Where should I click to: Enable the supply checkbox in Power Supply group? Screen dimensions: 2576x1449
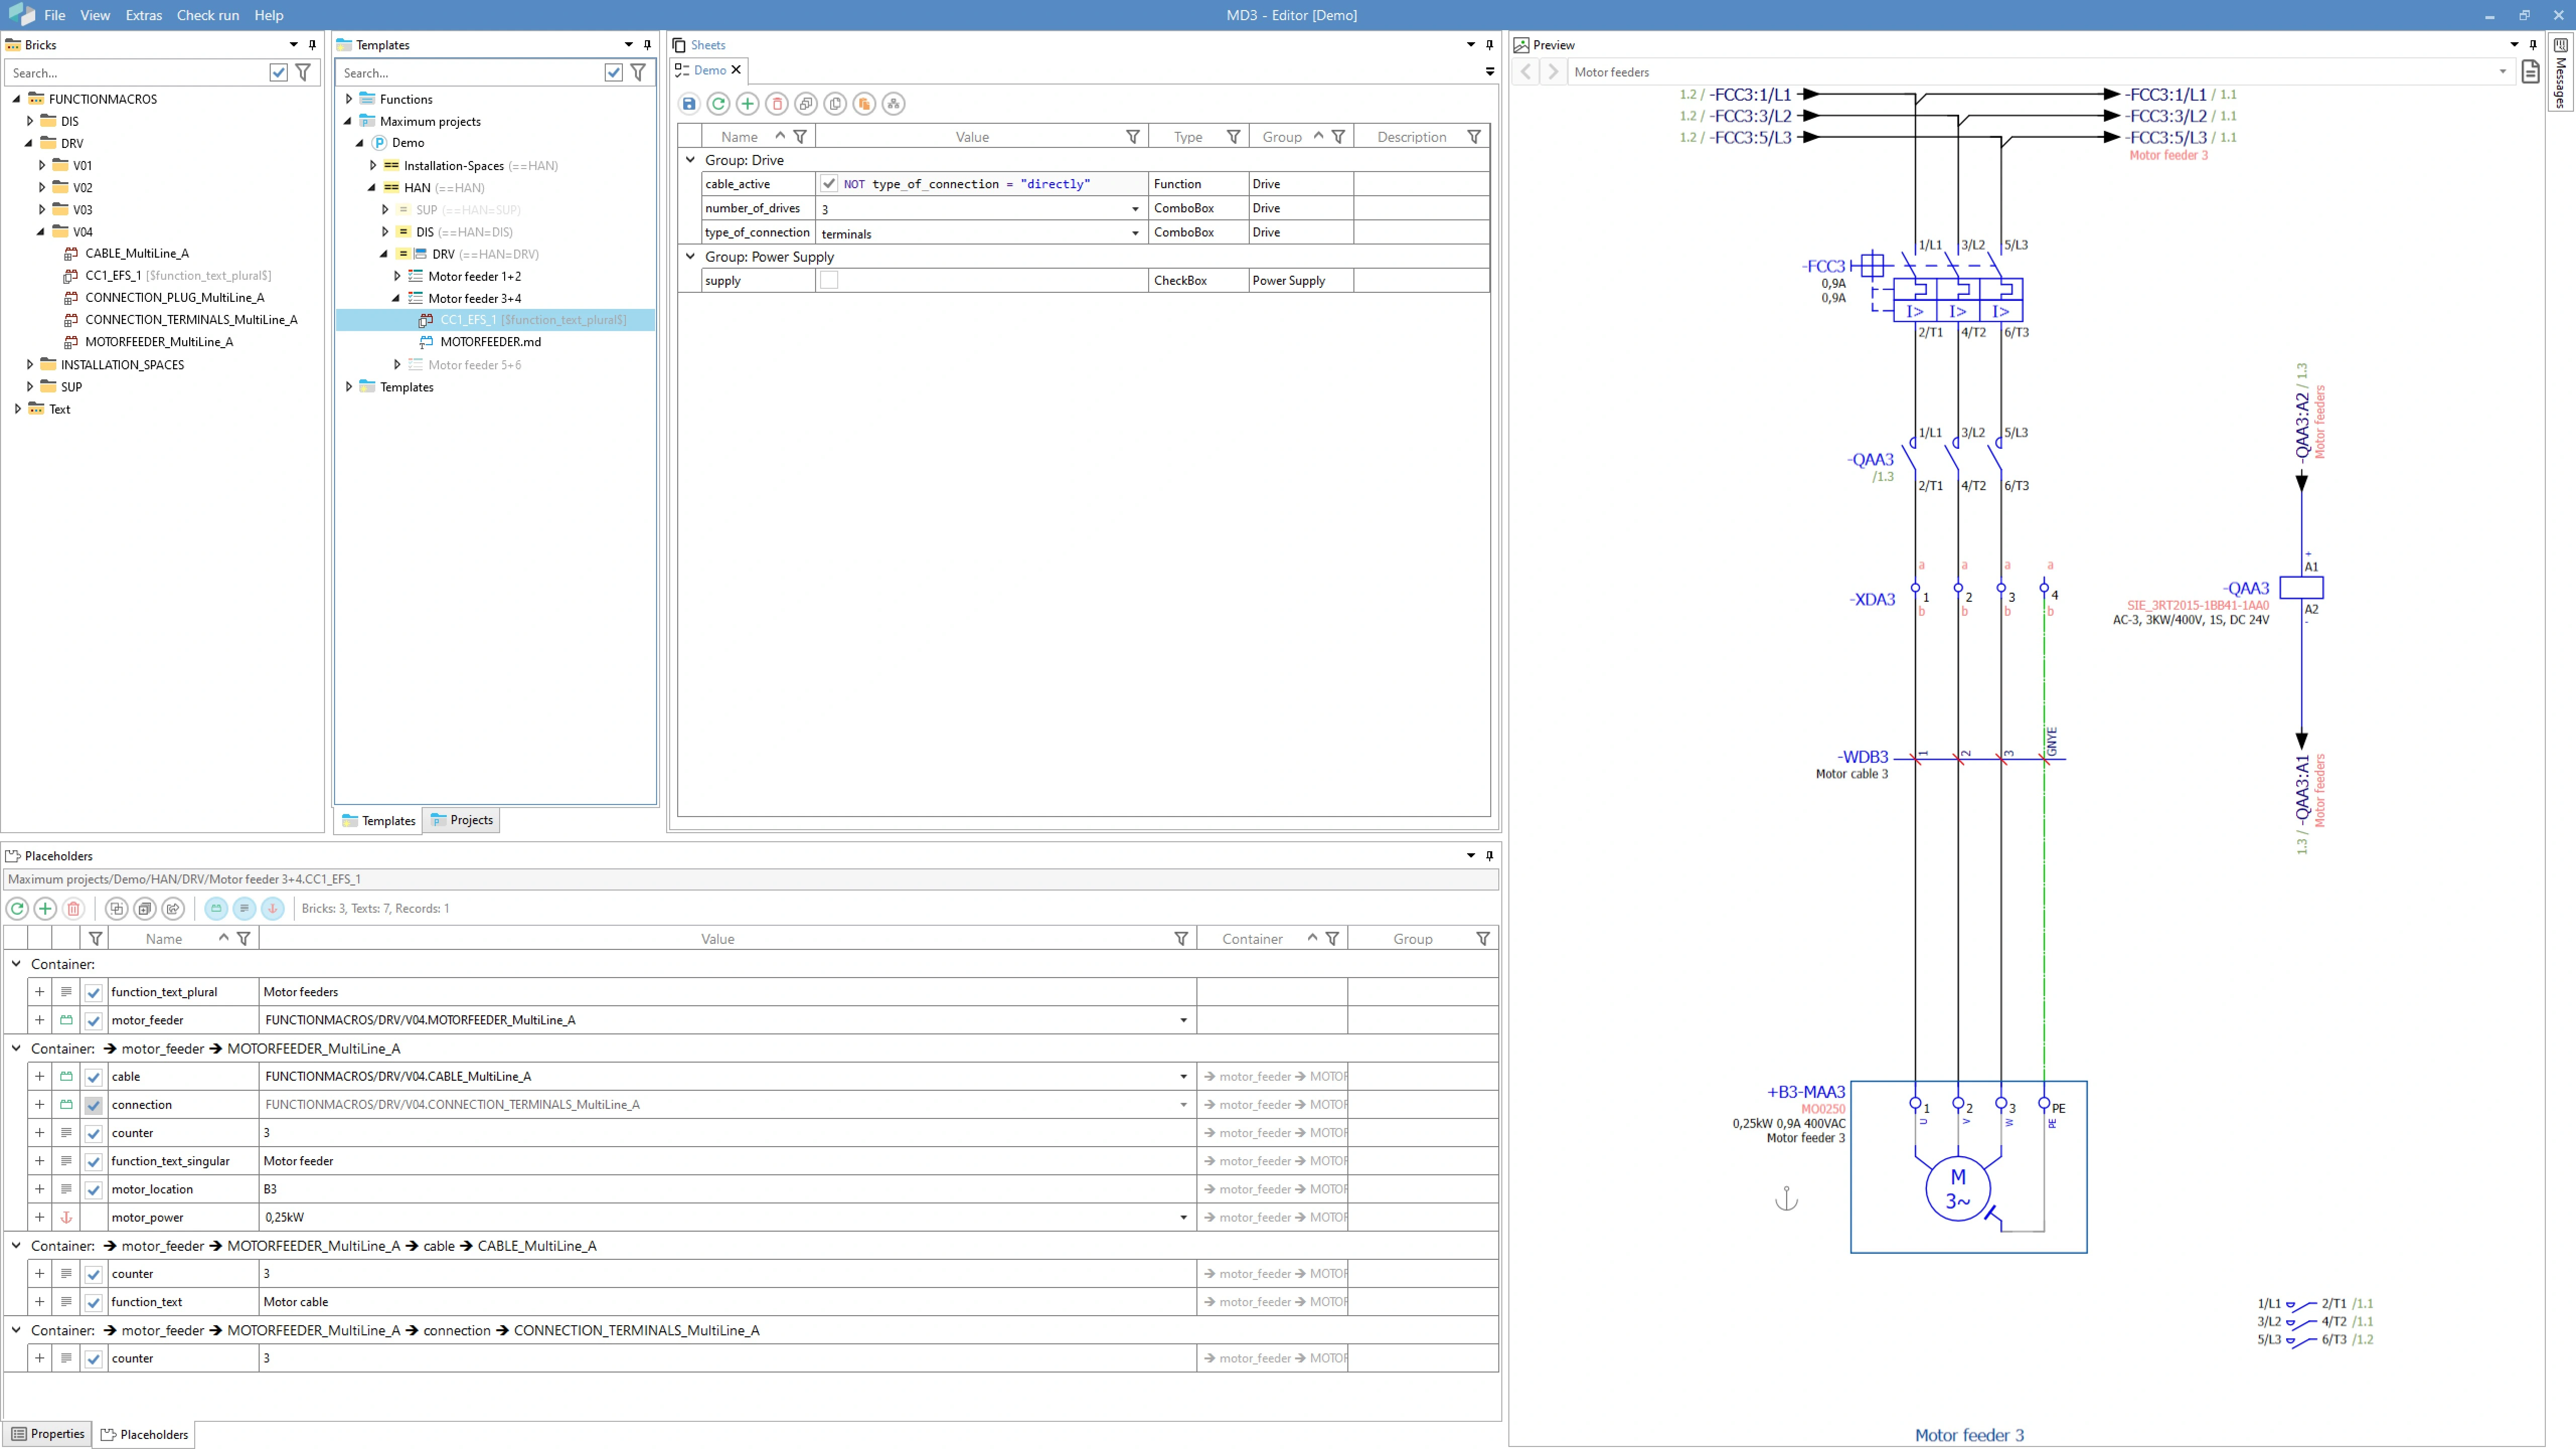click(829, 281)
